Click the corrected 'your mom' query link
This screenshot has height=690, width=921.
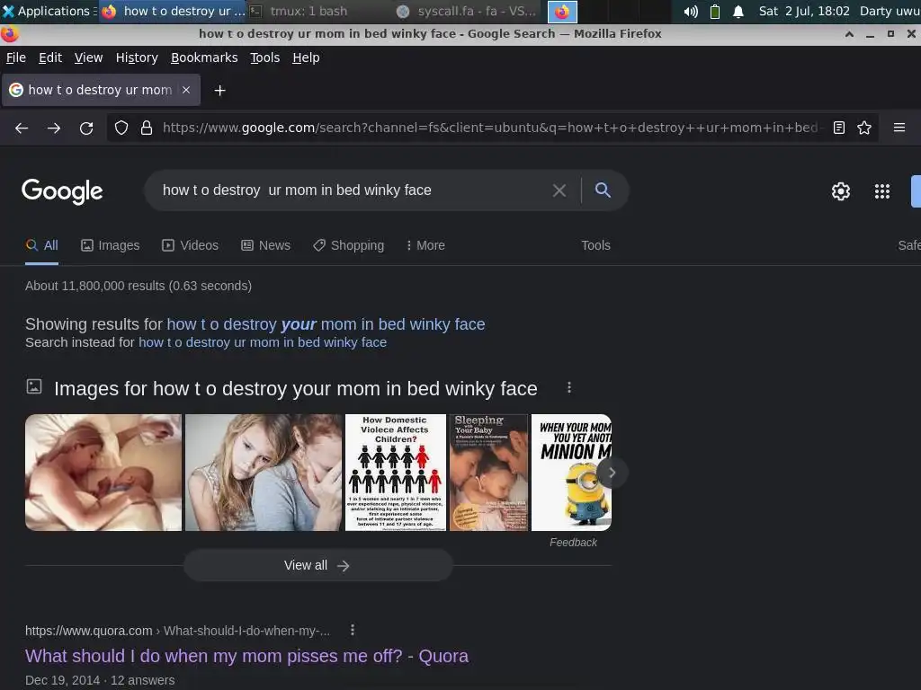pyautogui.click(x=326, y=323)
